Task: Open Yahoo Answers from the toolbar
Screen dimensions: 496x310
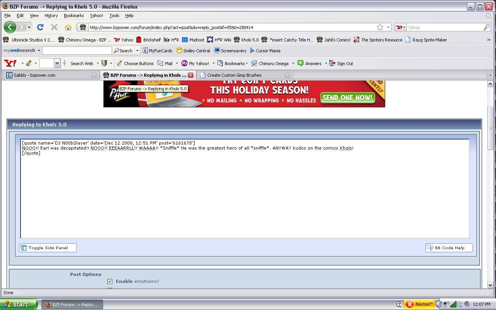Action: [309, 63]
